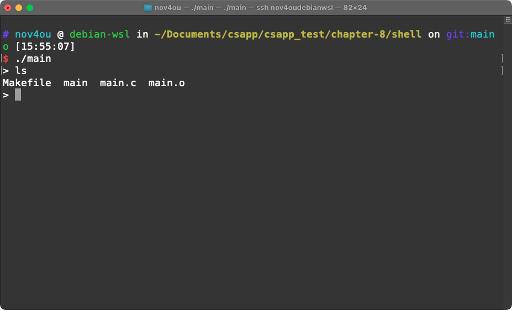Click the block cursor at the prompt
The height and width of the screenshot is (310, 512).
18,95
